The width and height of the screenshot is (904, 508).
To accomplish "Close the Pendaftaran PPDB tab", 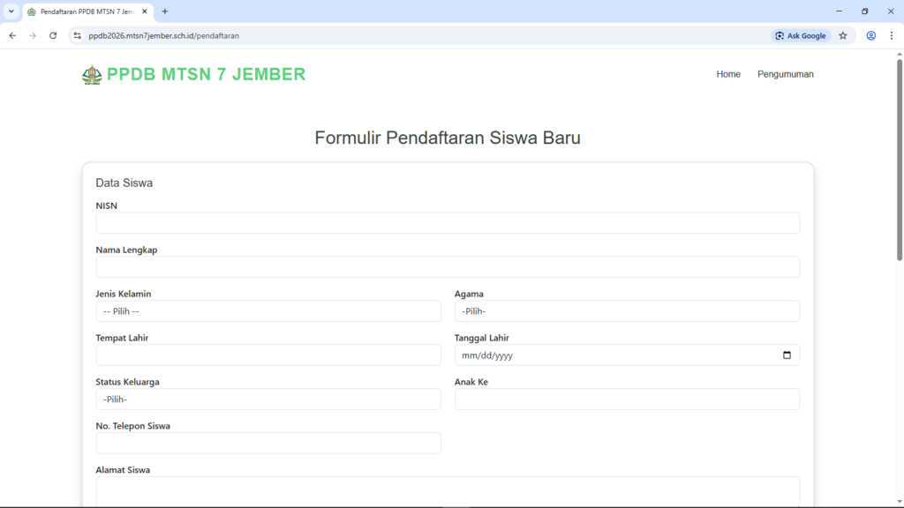I will [x=145, y=11].
